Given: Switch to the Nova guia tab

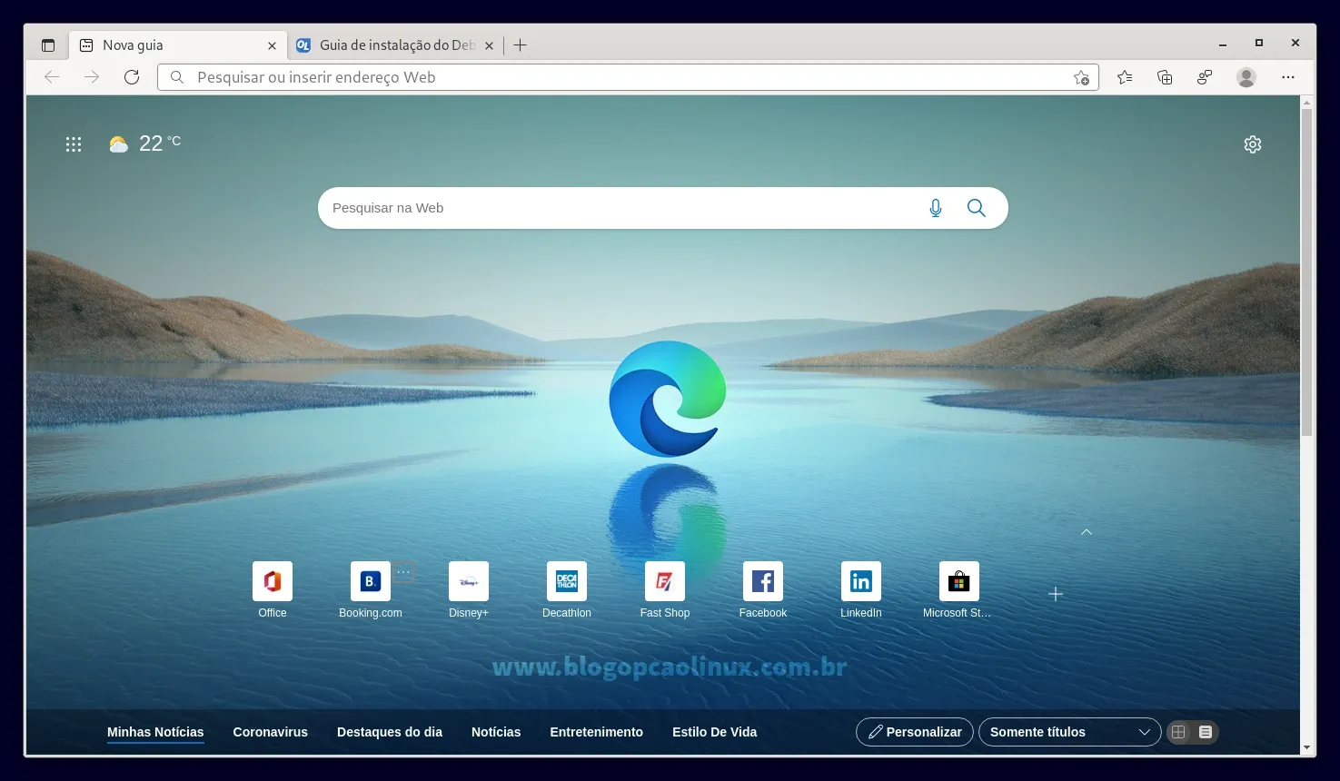Looking at the screenshot, I should [x=177, y=45].
